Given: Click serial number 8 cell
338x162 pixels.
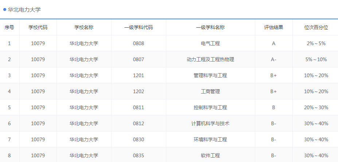Looking at the screenshot, I should point(9,155).
